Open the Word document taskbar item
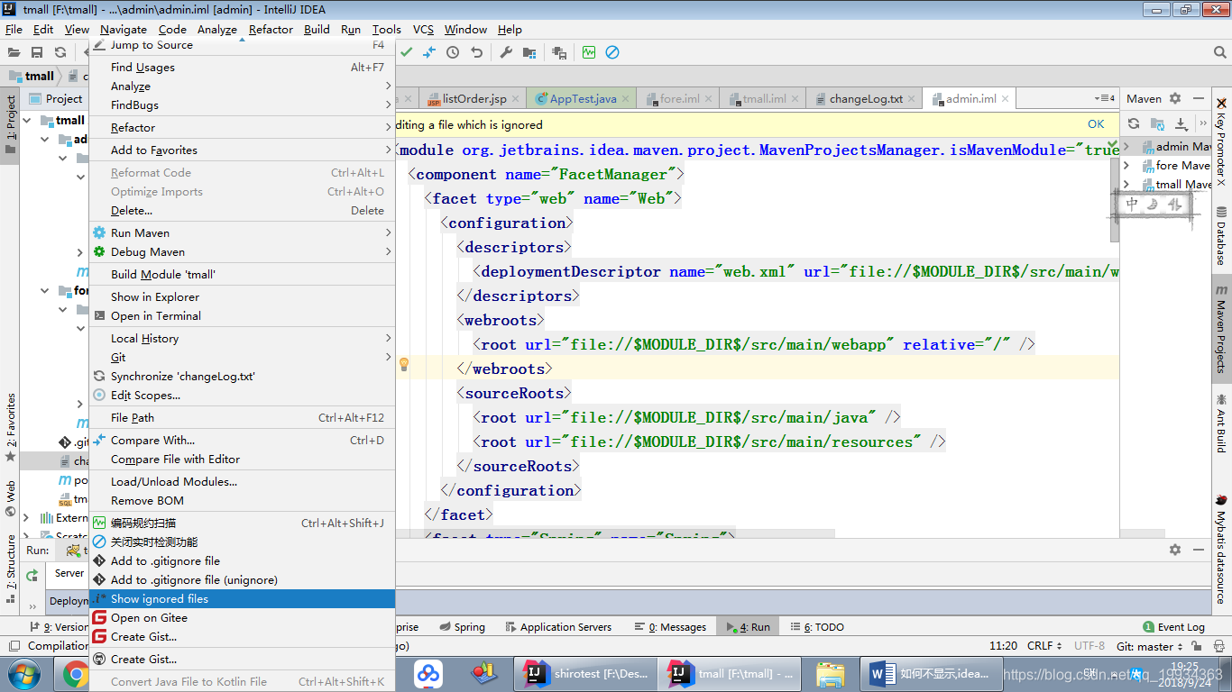This screenshot has width=1232, height=692. click(x=931, y=673)
